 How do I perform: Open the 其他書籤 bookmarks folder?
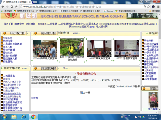tap(154, 11)
